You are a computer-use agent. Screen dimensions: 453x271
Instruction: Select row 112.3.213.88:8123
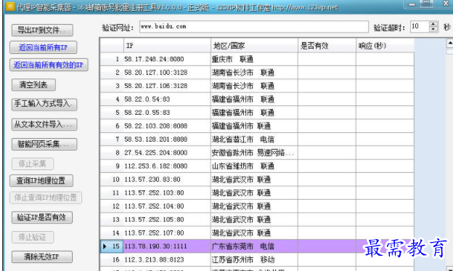coord(257,259)
